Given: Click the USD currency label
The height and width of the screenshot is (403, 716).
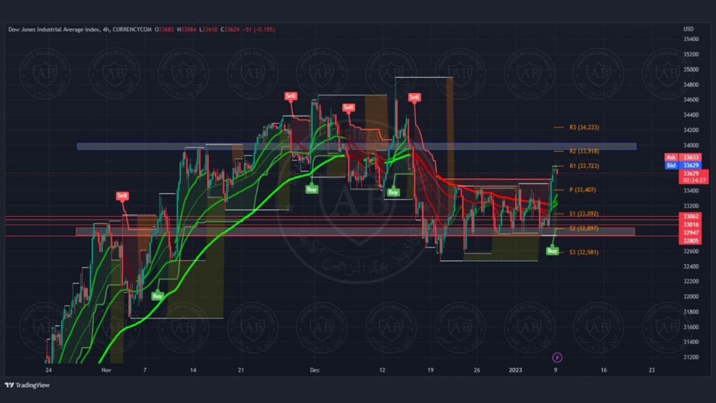Looking at the screenshot, I should 688,29.
